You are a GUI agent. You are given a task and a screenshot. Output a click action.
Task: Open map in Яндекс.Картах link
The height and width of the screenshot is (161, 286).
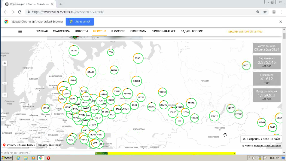tap(19, 145)
